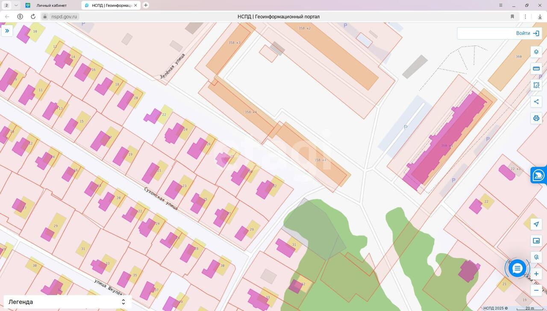Reload the page
The width and height of the screenshot is (547, 311).
tap(33, 17)
